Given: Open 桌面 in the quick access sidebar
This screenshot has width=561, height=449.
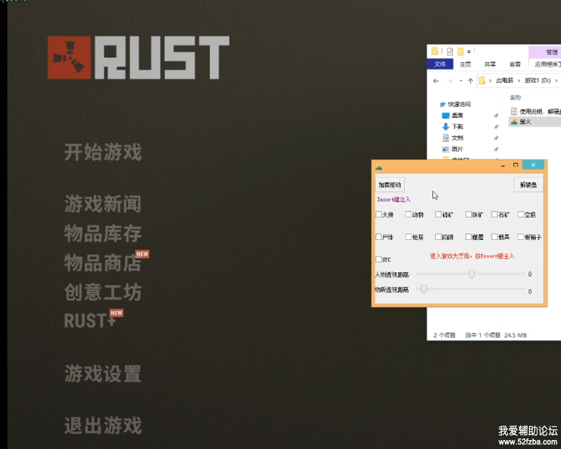Looking at the screenshot, I should (456, 115).
